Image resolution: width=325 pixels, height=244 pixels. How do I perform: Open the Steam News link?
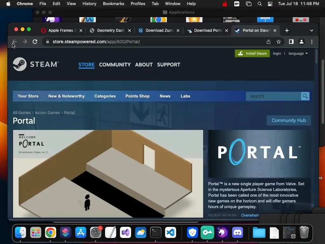[165, 96]
